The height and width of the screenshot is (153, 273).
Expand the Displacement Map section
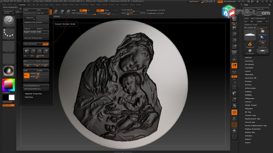click(x=252, y=119)
